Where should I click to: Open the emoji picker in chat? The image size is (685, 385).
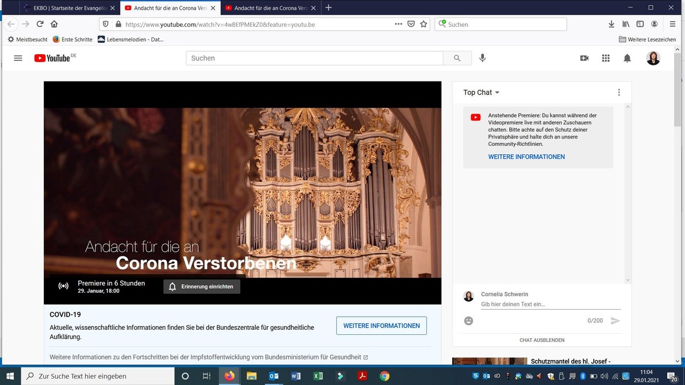point(469,321)
